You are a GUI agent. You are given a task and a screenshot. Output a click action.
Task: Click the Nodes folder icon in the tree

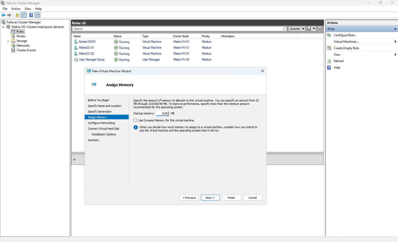click(x=13, y=36)
